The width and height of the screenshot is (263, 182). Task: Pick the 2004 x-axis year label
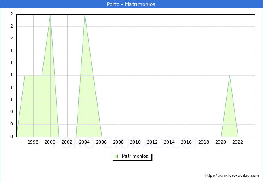click(x=84, y=142)
